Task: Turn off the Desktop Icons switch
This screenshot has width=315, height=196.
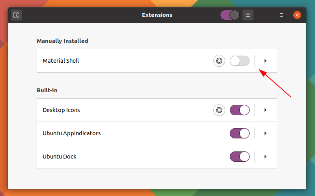Action: pos(240,110)
